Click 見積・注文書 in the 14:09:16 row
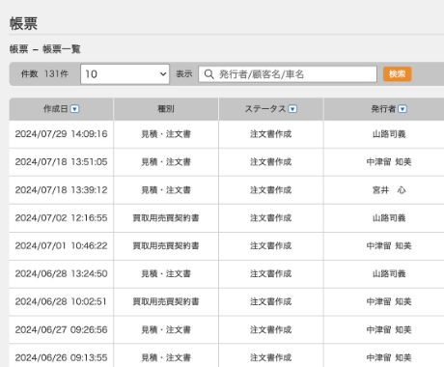The height and width of the screenshot is (367, 444). pyautogui.click(x=166, y=134)
